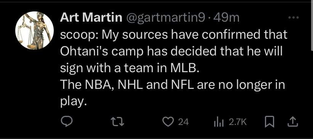This screenshot has width=313, height=139.
Task: Click the word 'confirmed' in the tweet
Action: (x=231, y=35)
